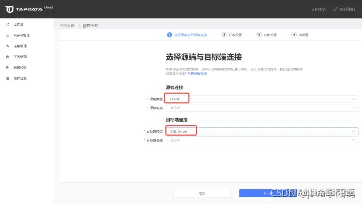The width and height of the screenshot is (362, 204).
Task: Click the step 4 circle icon
Action: coord(294,35)
